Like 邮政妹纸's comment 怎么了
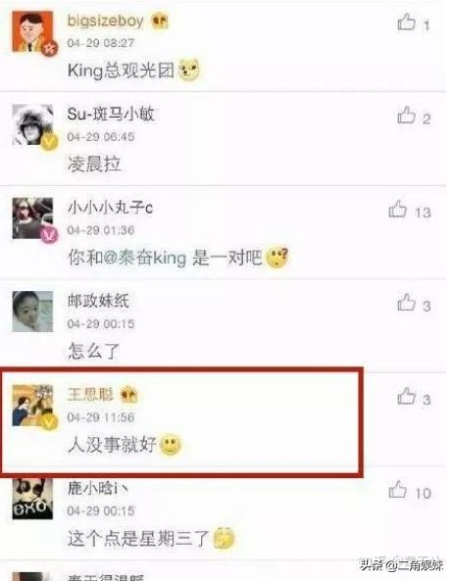Image resolution: width=453 pixels, height=581 pixels. [406, 303]
